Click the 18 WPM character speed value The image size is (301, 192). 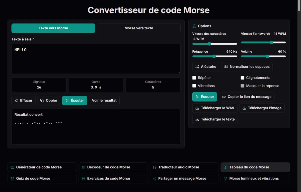tap(198, 39)
